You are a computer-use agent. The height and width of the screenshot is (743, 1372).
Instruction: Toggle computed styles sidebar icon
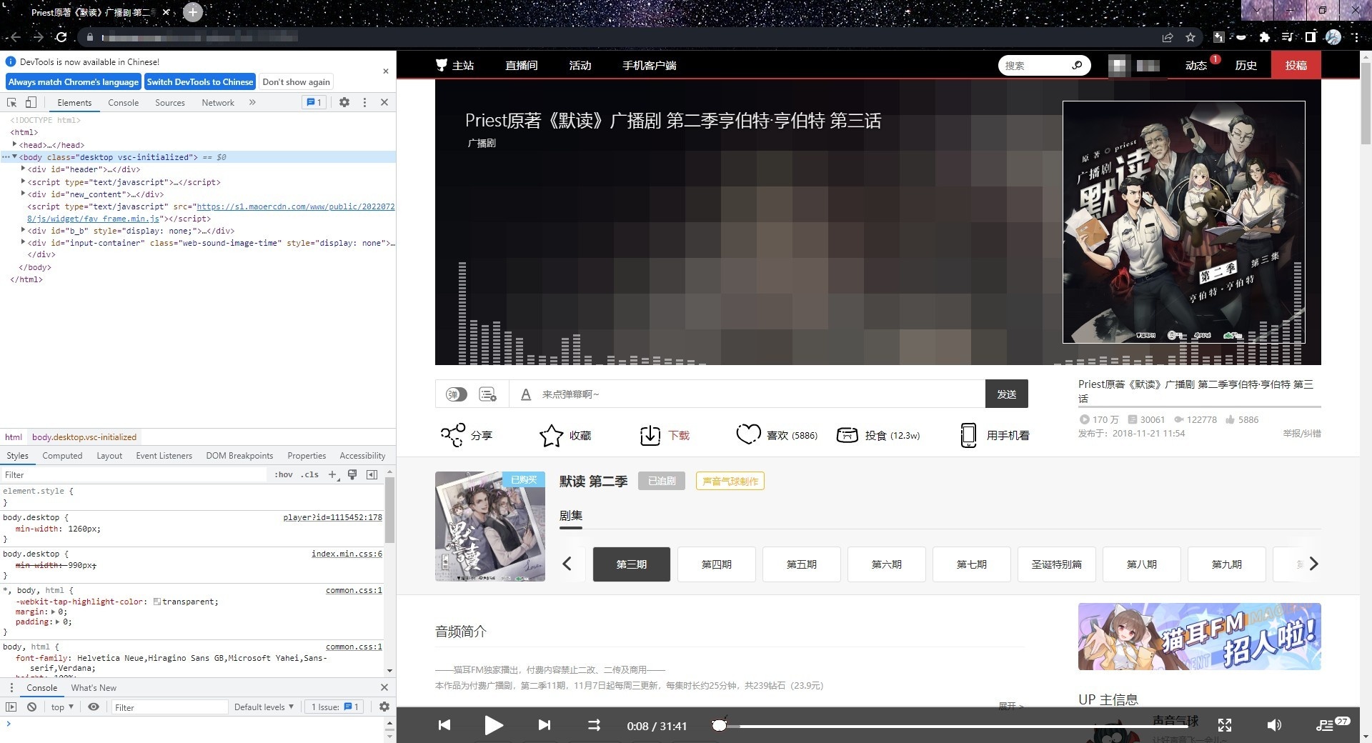372,474
